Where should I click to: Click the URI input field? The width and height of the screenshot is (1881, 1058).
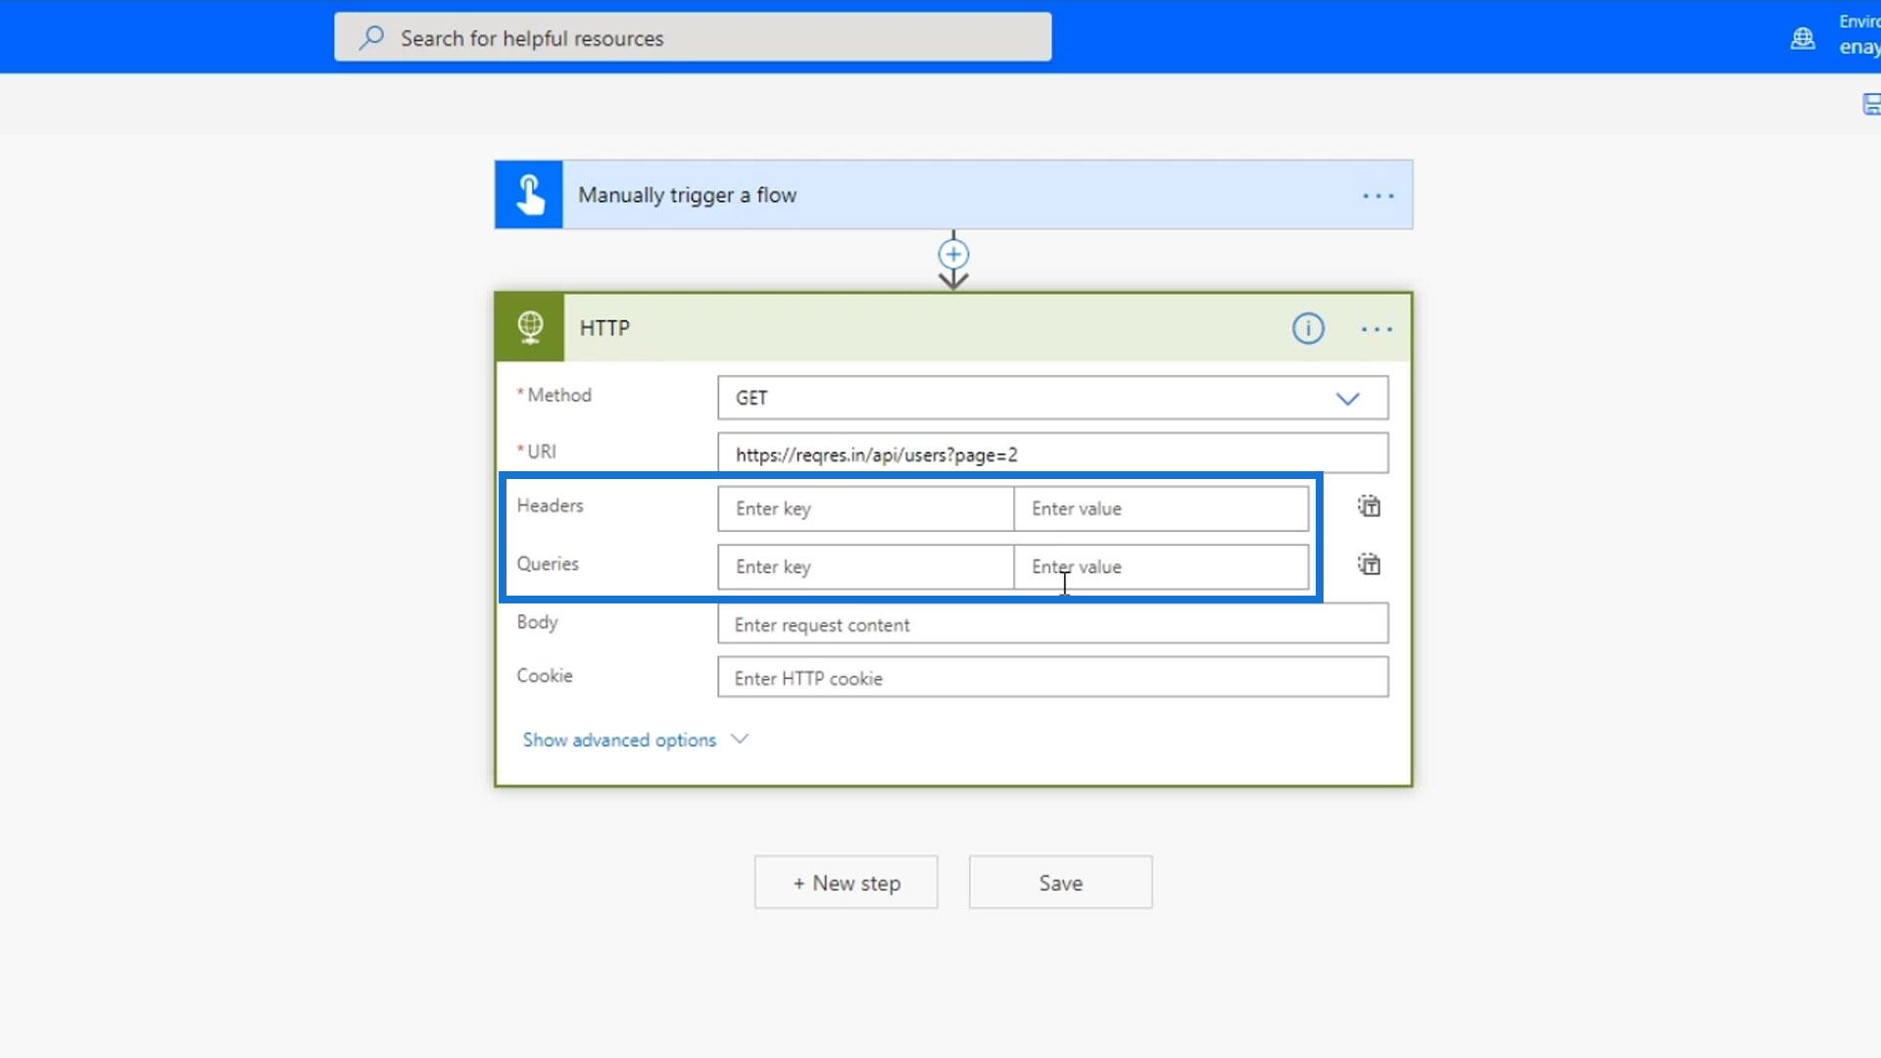tap(1052, 455)
